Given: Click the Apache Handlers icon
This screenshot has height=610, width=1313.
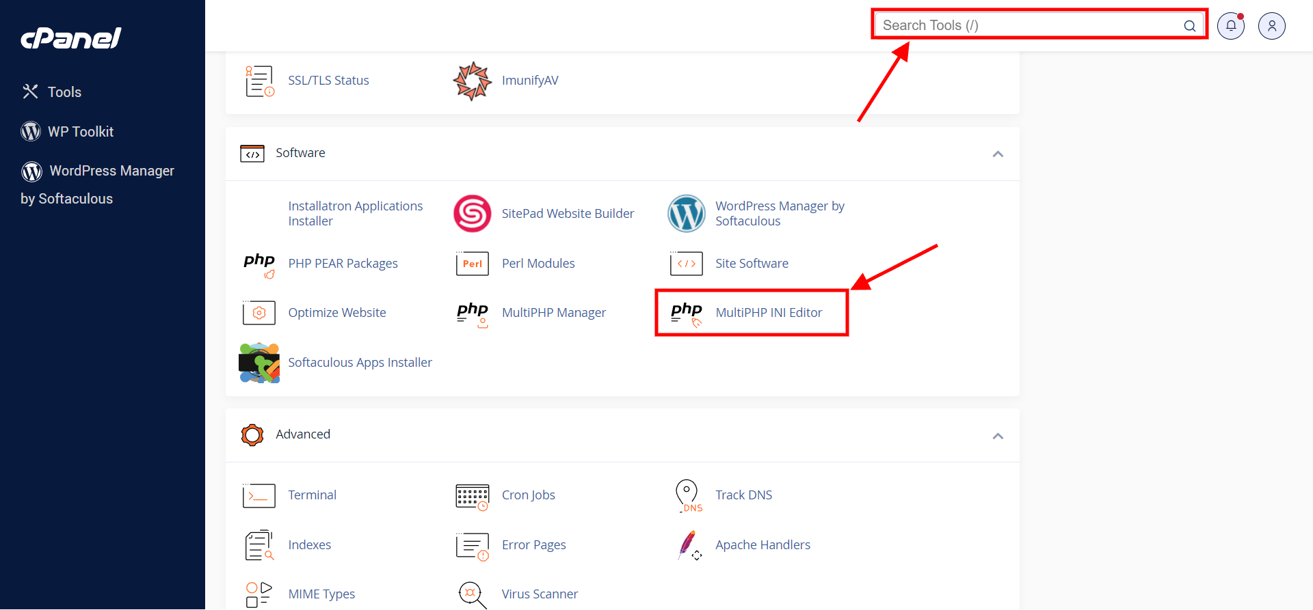Looking at the screenshot, I should click(689, 546).
